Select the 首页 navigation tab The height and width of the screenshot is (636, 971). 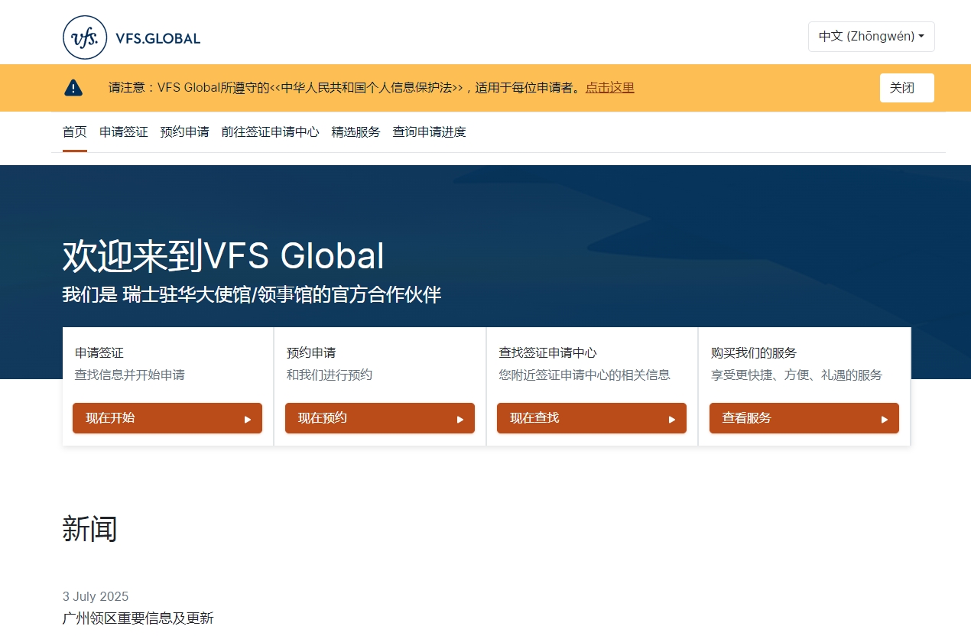tap(74, 131)
